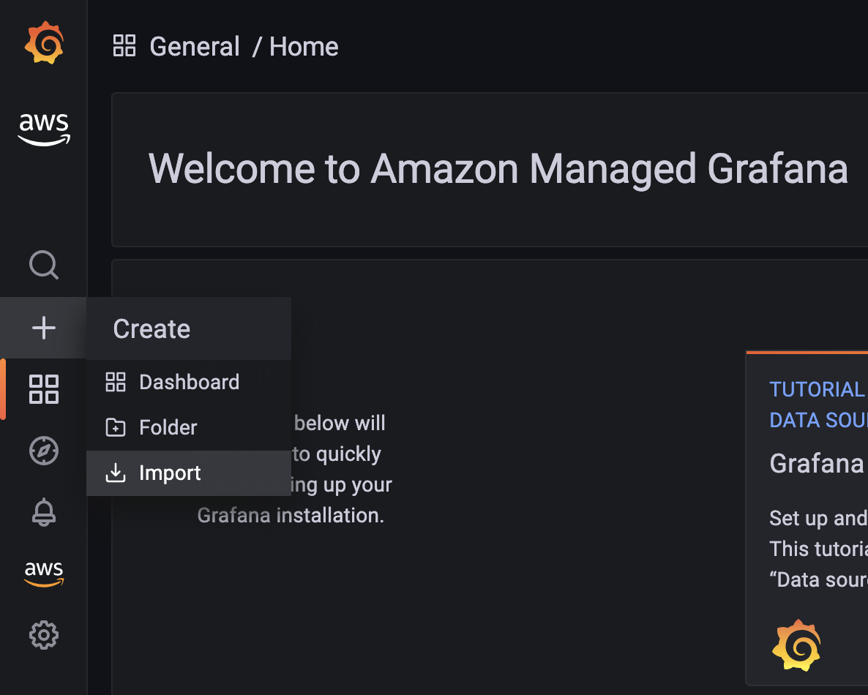868x695 pixels.
Task: Click the Grafana logo in sidebar
Action: pyautogui.click(x=45, y=43)
